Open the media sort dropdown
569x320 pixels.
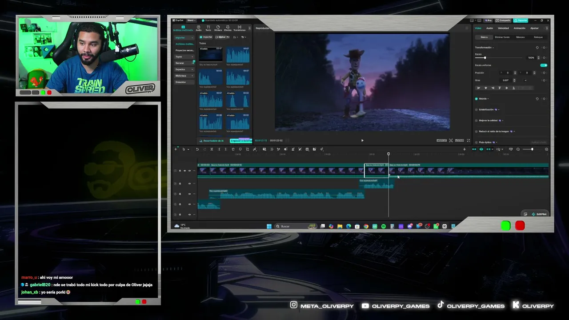(236, 37)
